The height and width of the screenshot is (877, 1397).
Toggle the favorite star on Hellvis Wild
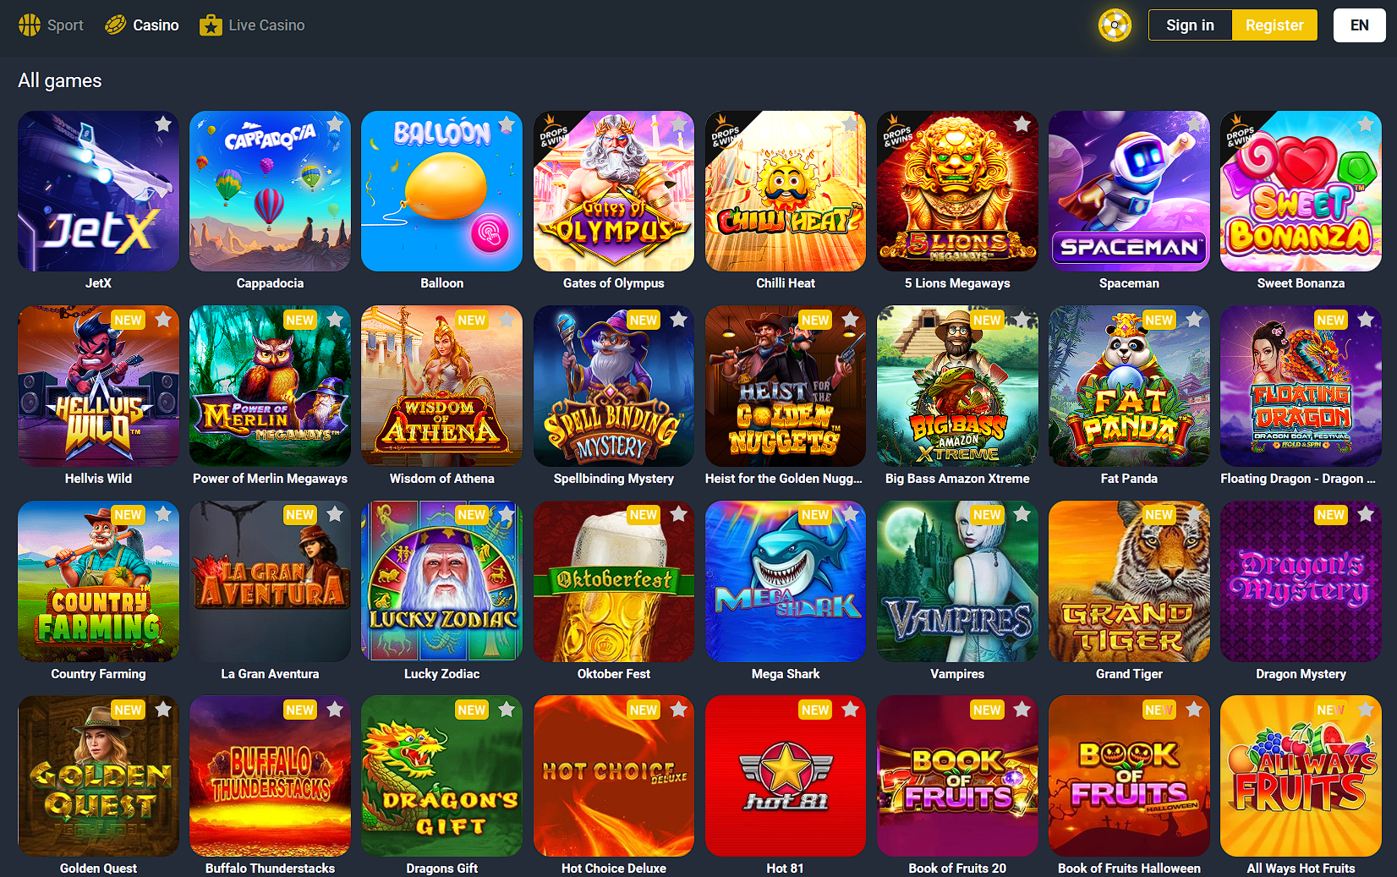[x=163, y=320]
